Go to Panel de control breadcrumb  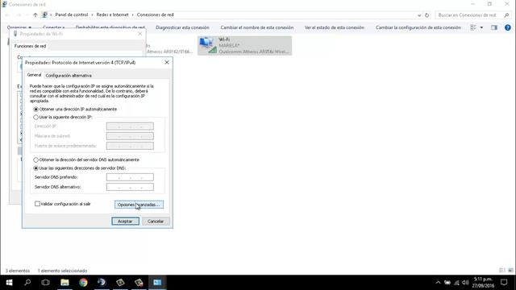72,14
